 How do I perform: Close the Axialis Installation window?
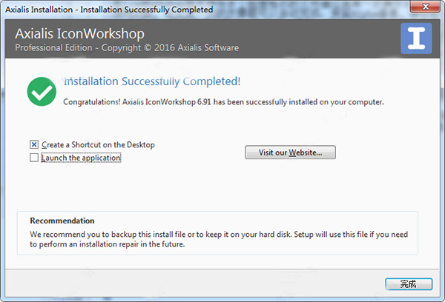425,7
